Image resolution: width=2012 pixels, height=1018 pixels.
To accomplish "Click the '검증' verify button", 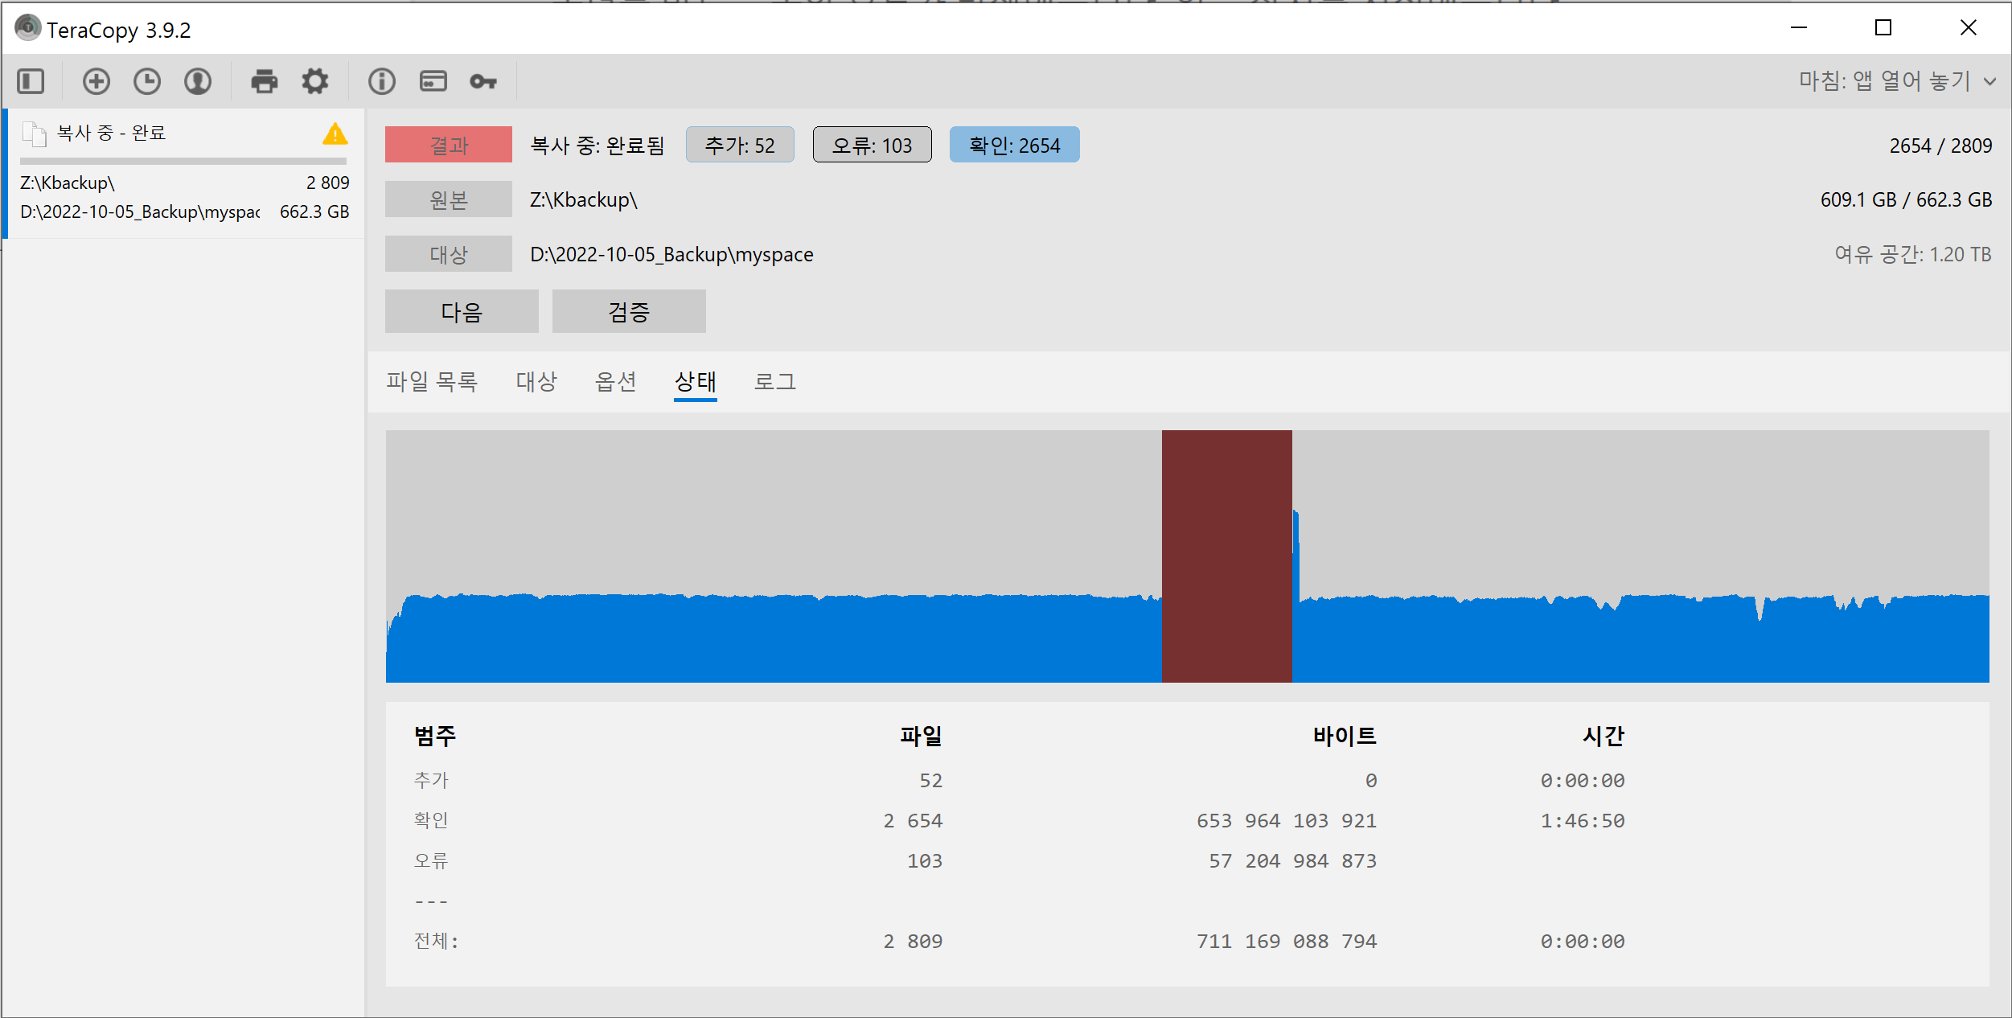I will point(629,311).
